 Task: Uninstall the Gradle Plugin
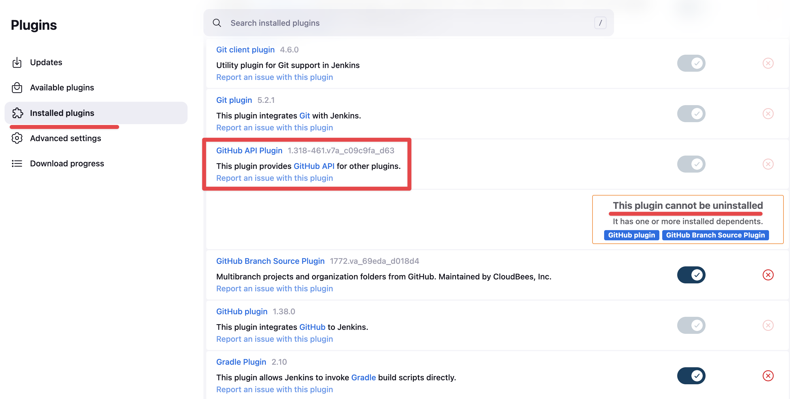(x=768, y=376)
